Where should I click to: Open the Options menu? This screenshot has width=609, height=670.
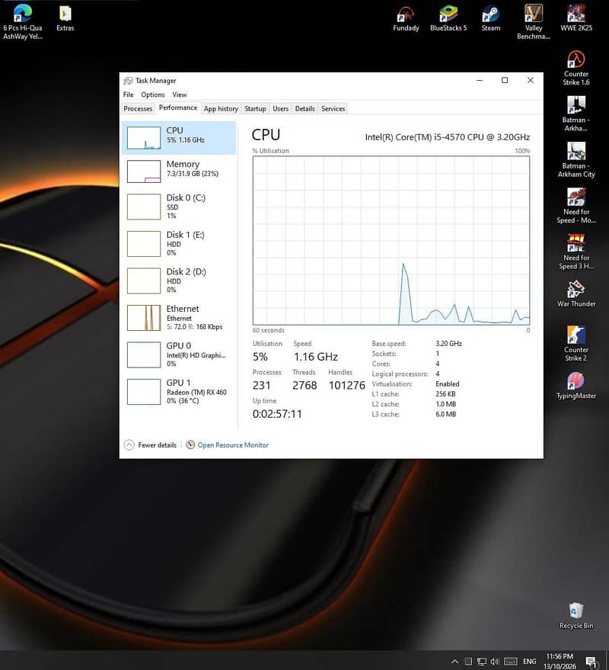point(153,95)
